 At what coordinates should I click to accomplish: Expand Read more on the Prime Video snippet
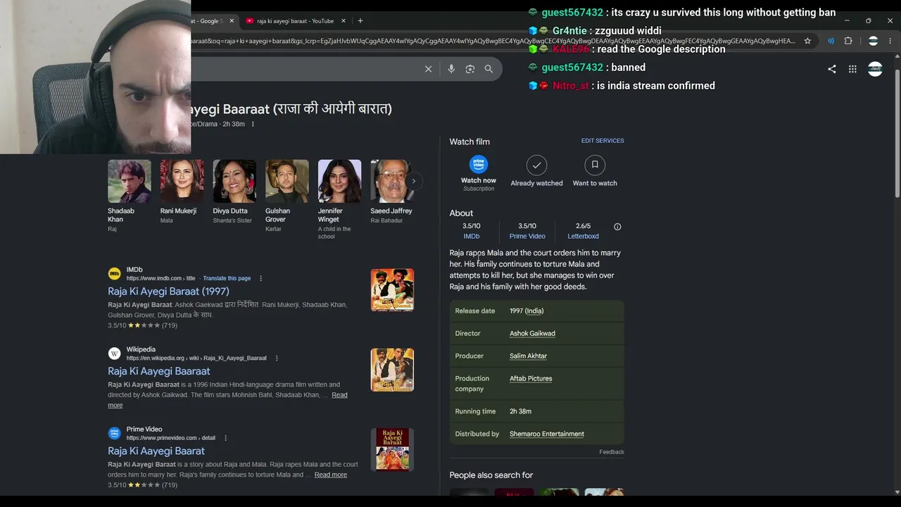coord(331,475)
